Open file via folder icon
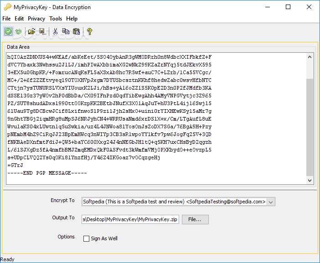Image resolution: width=320 pixels, height=263 pixels. point(31,31)
